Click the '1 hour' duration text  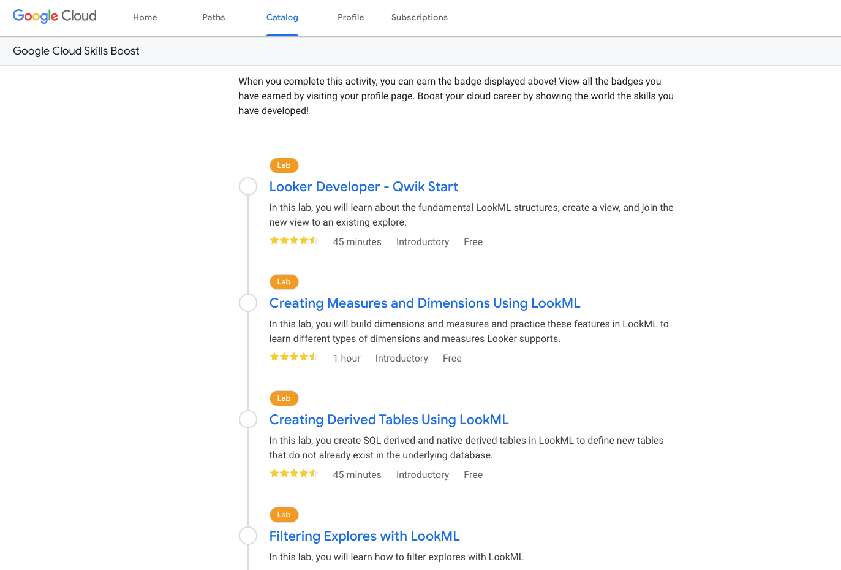tap(347, 359)
